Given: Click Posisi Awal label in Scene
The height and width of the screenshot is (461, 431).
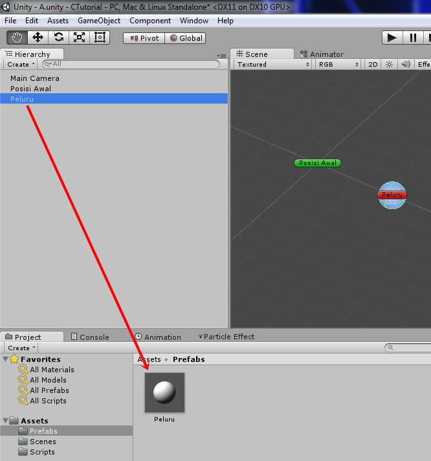Looking at the screenshot, I should 318,163.
